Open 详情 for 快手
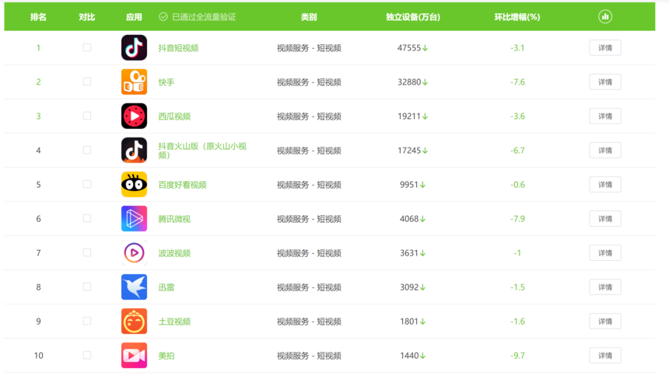This screenshot has height=379, width=669. [x=605, y=82]
